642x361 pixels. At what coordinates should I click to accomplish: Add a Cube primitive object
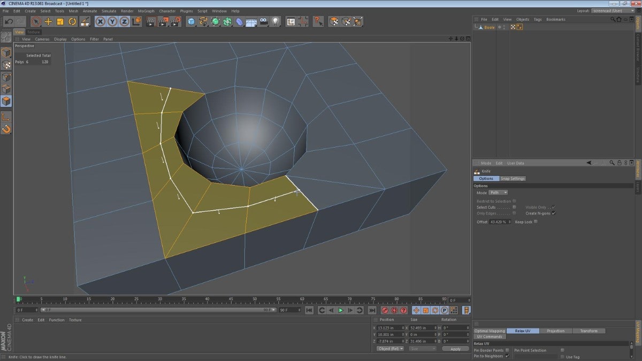tap(192, 21)
